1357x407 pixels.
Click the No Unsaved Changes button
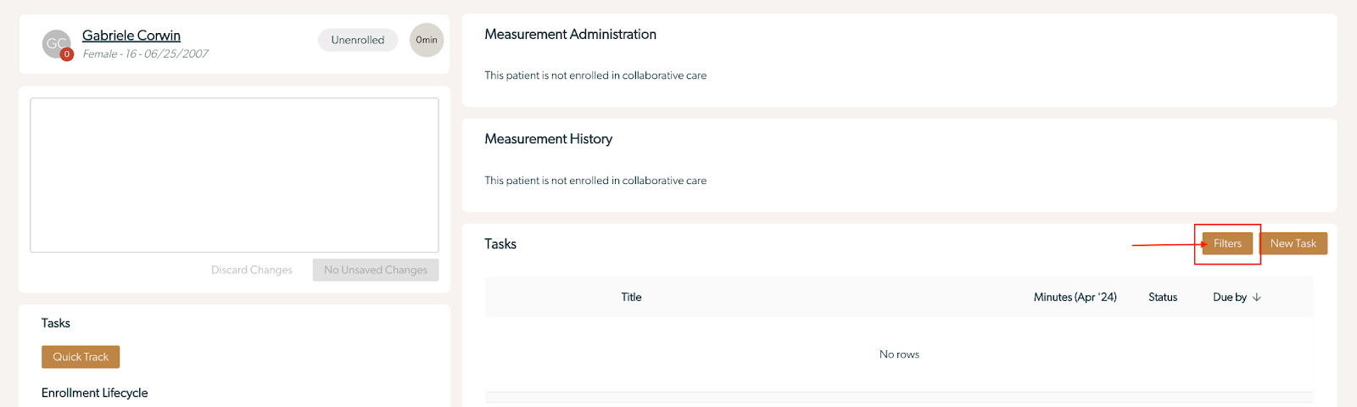click(376, 270)
